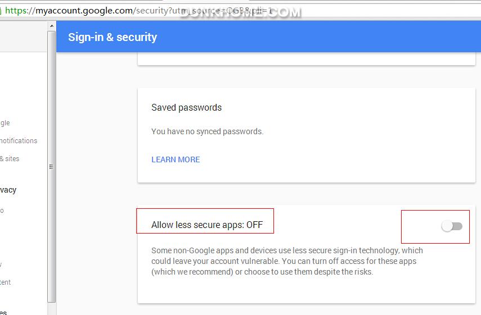Click 'You have no synced passwords' text
Screen dimensions: 481x315
[x=208, y=131]
